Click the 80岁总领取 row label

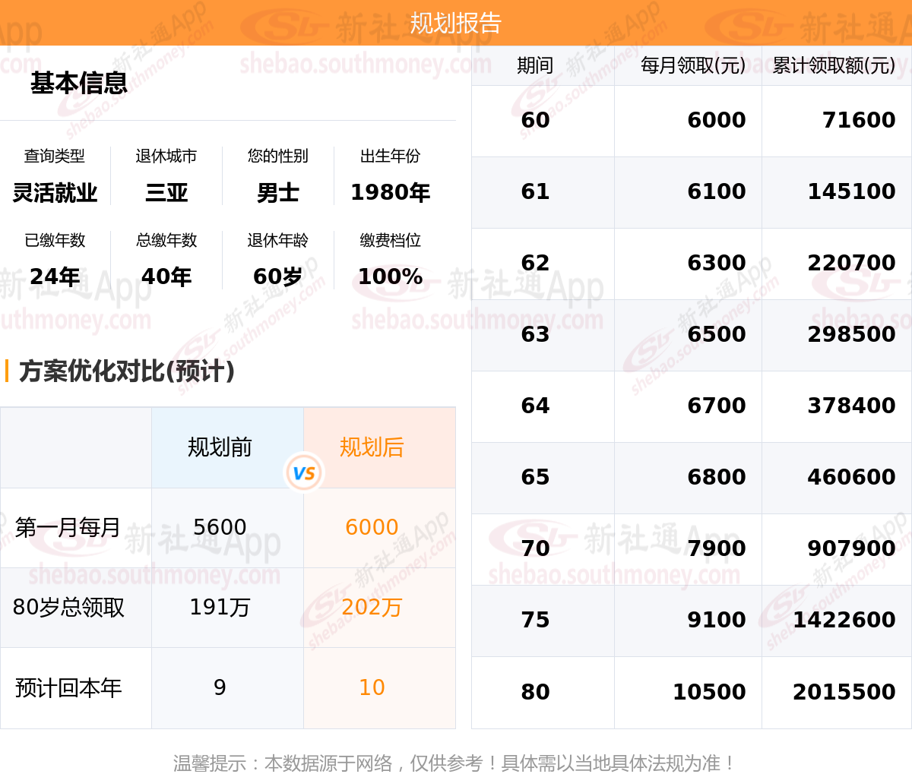68,608
